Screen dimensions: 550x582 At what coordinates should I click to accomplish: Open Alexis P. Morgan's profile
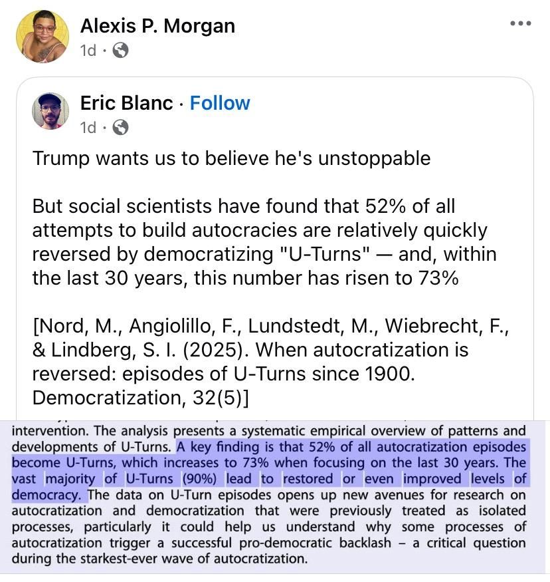[x=158, y=25]
